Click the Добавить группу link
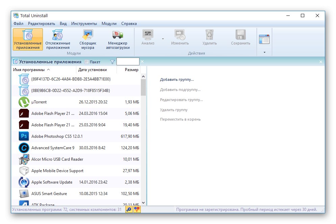This screenshot has height=224, width=336. (x=177, y=79)
